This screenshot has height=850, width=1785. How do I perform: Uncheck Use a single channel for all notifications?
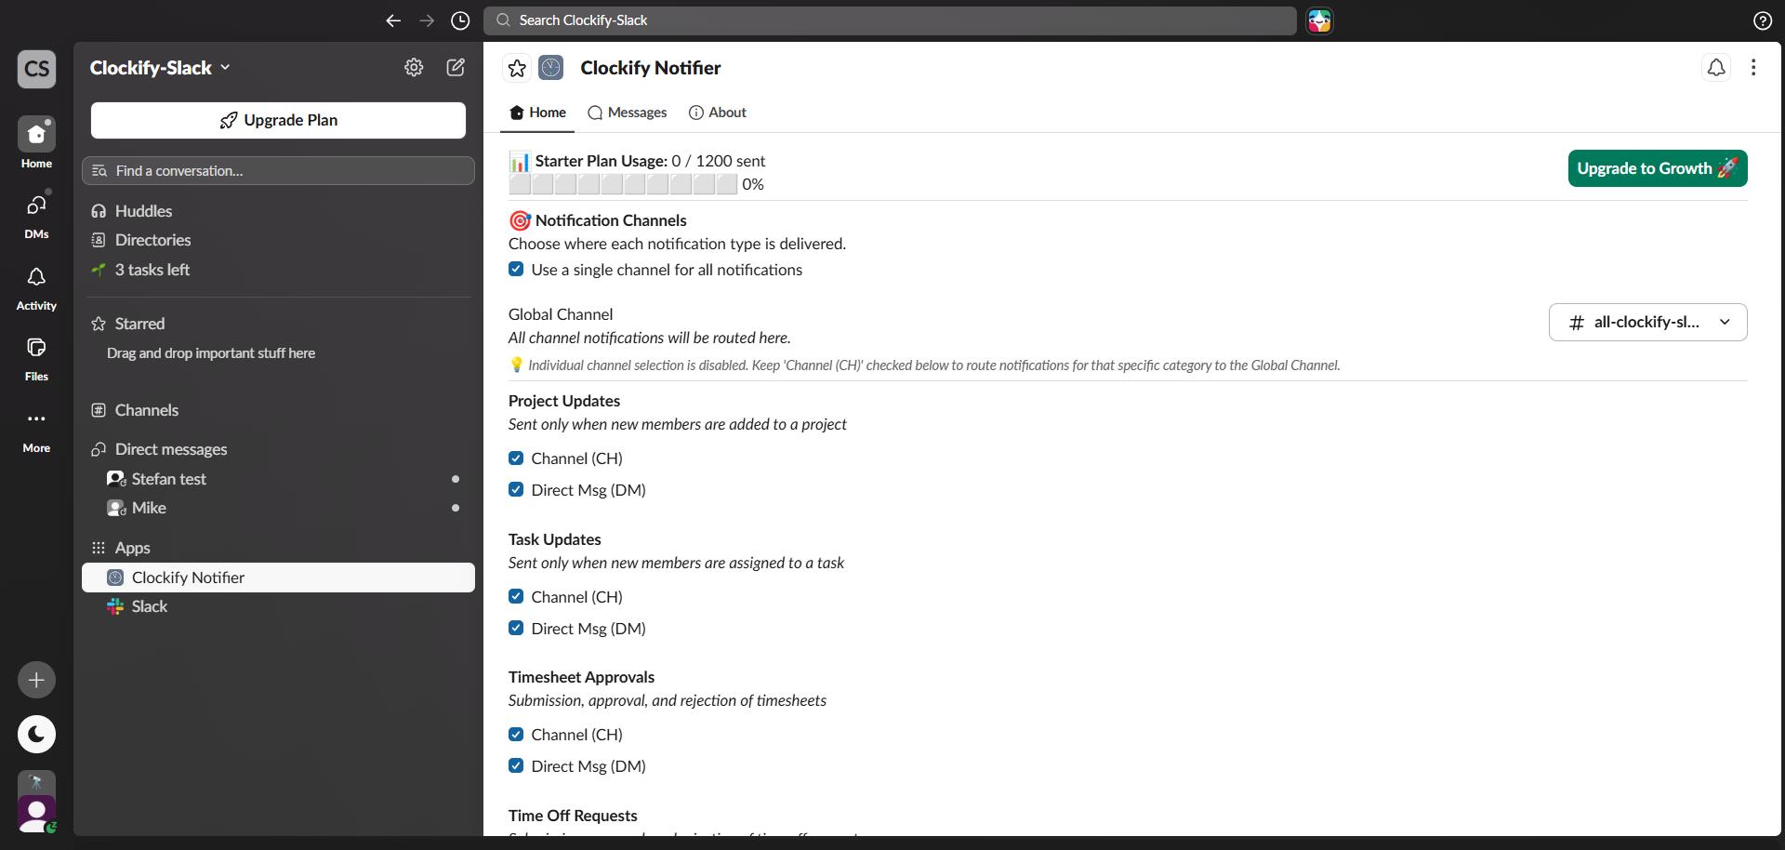(516, 270)
